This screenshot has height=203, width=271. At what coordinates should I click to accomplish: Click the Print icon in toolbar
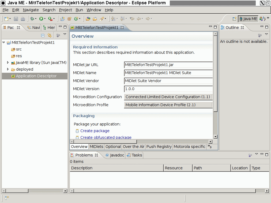coord(23,19)
